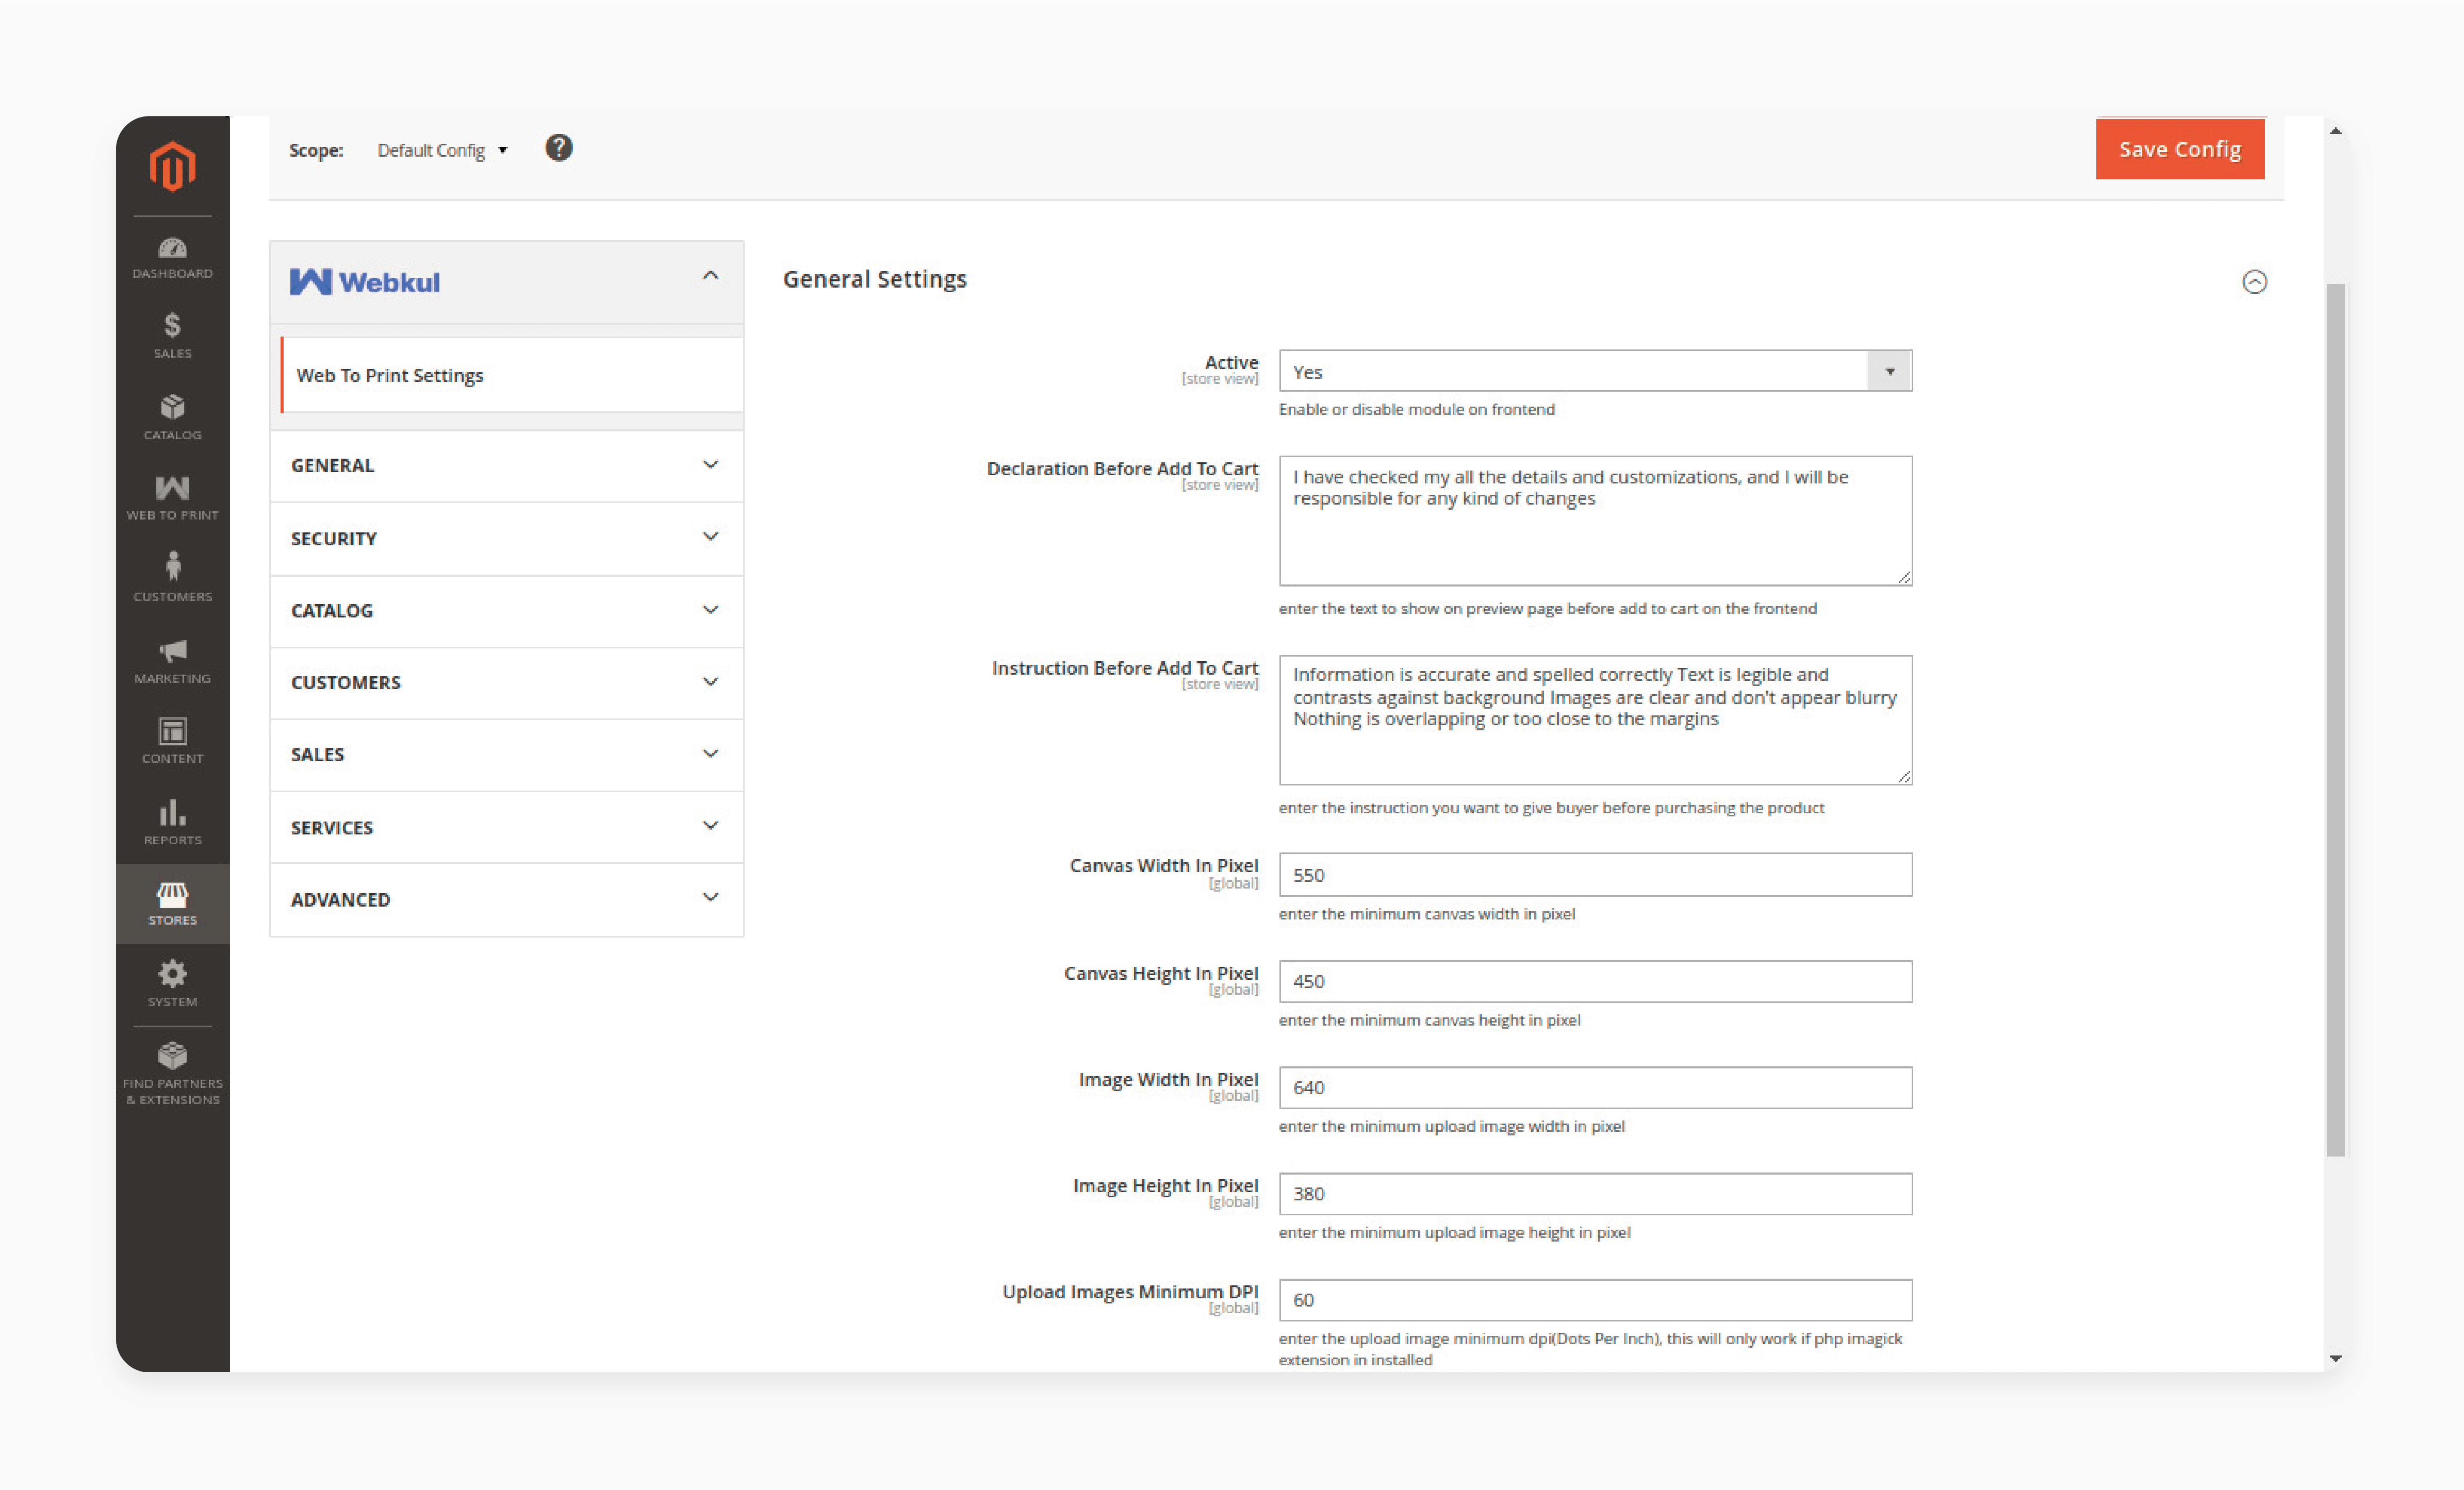2464x1490 pixels.
Task: Expand the SECURITY config section
Action: [x=506, y=539]
